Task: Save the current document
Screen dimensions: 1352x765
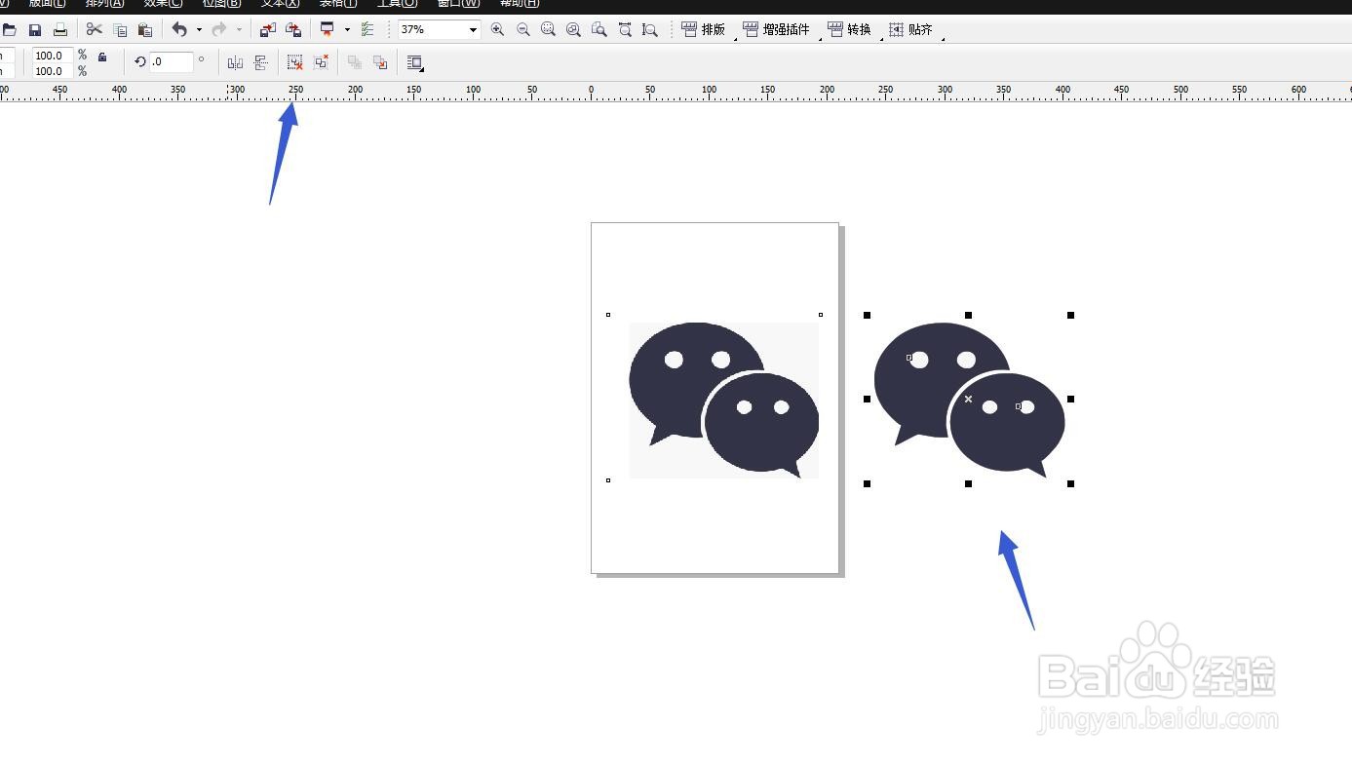Action: coord(35,28)
